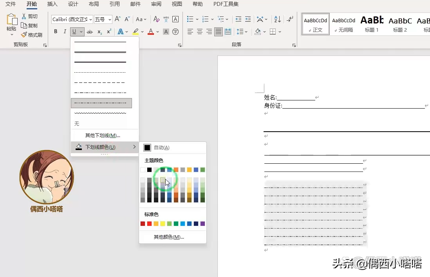This screenshot has width=430, height=277.
Task: Apply character border icon
Action: (x=175, y=19)
